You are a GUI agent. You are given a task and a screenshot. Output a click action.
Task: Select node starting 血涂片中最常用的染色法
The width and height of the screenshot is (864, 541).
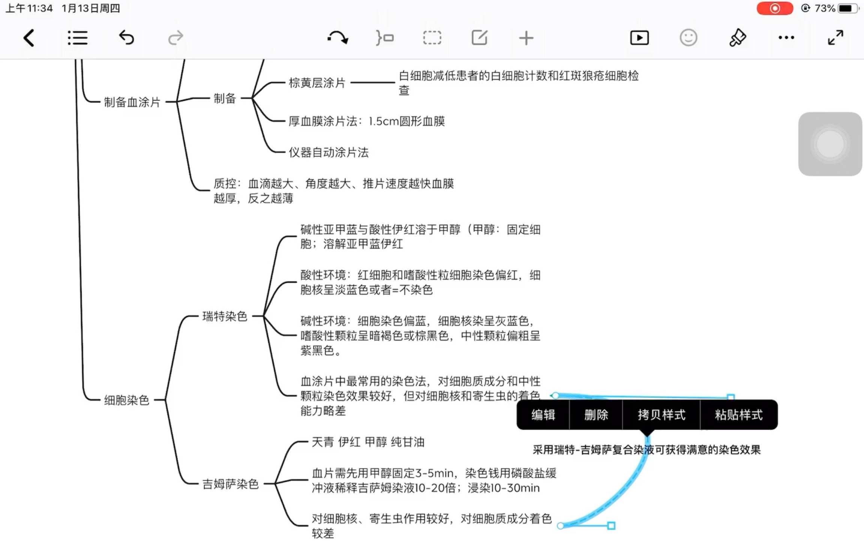point(420,396)
